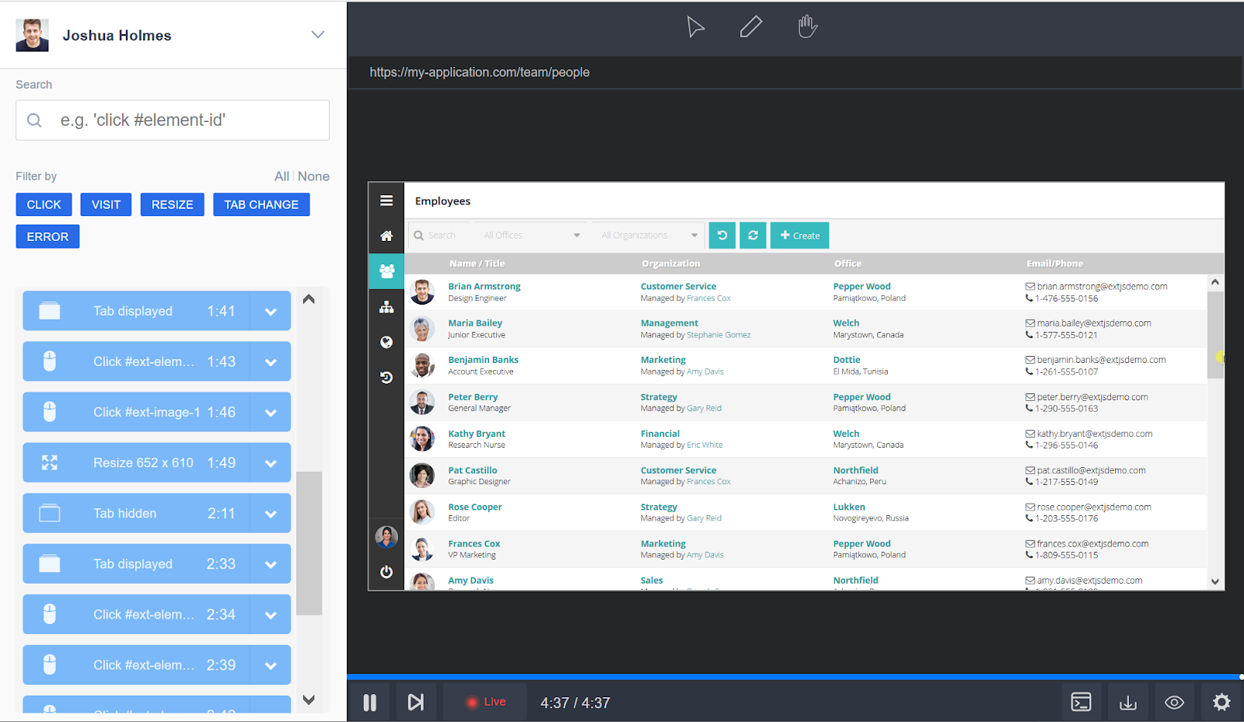Toggle the CLICK filter
The width and height of the screenshot is (1244, 722).
coord(44,204)
